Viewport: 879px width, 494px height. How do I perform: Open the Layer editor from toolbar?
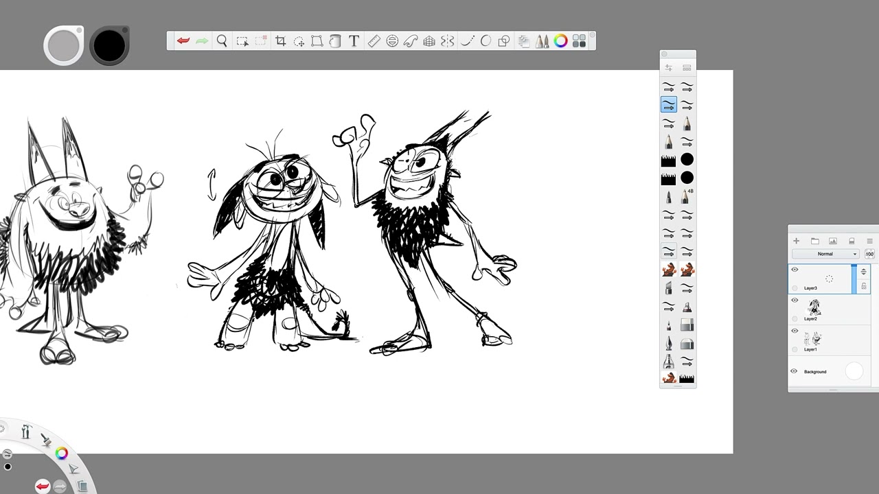(524, 41)
